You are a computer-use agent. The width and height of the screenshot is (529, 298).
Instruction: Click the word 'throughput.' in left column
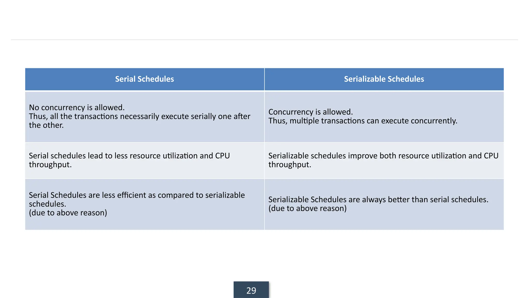pos(50,165)
